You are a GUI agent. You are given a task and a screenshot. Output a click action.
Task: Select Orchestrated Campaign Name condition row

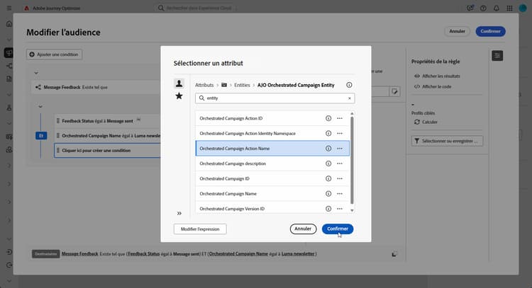click(108, 136)
